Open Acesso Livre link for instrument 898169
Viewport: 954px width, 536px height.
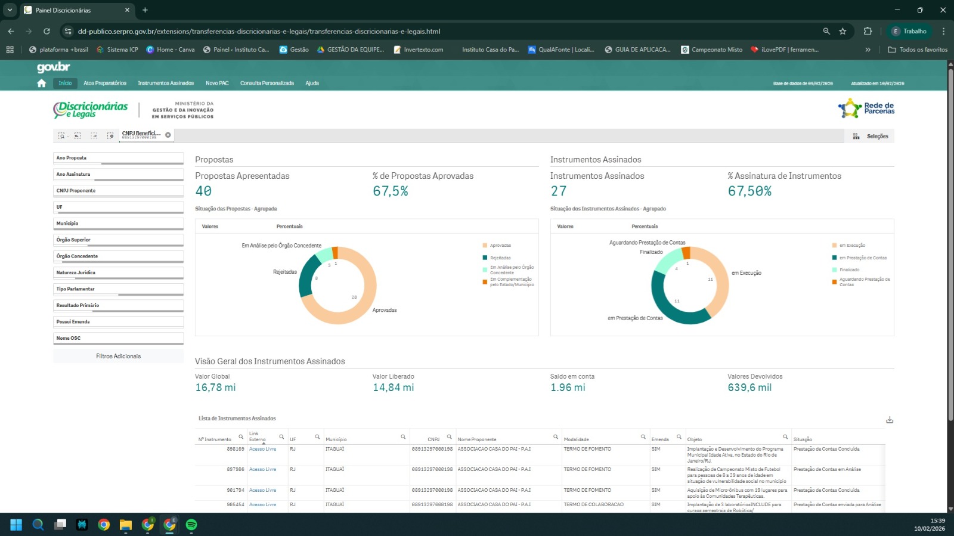(x=262, y=449)
